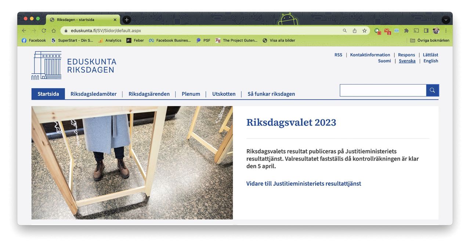Follow the Vidare till Justitieministeriets resultattjänst link
Image resolution: width=470 pixels, height=248 pixels.
click(x=303, y=183)
